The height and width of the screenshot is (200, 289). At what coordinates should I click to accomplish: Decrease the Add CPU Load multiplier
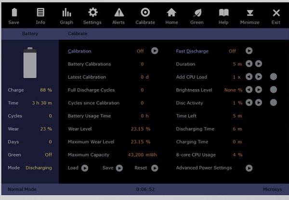249,77
